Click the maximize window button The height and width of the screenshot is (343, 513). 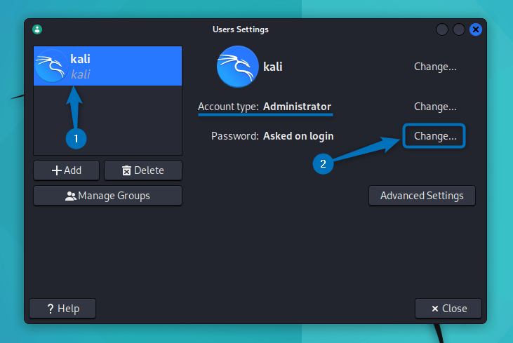[459, 29]
